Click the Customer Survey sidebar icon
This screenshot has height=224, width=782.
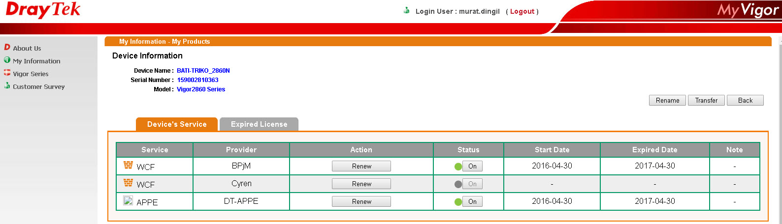(7, 85)
